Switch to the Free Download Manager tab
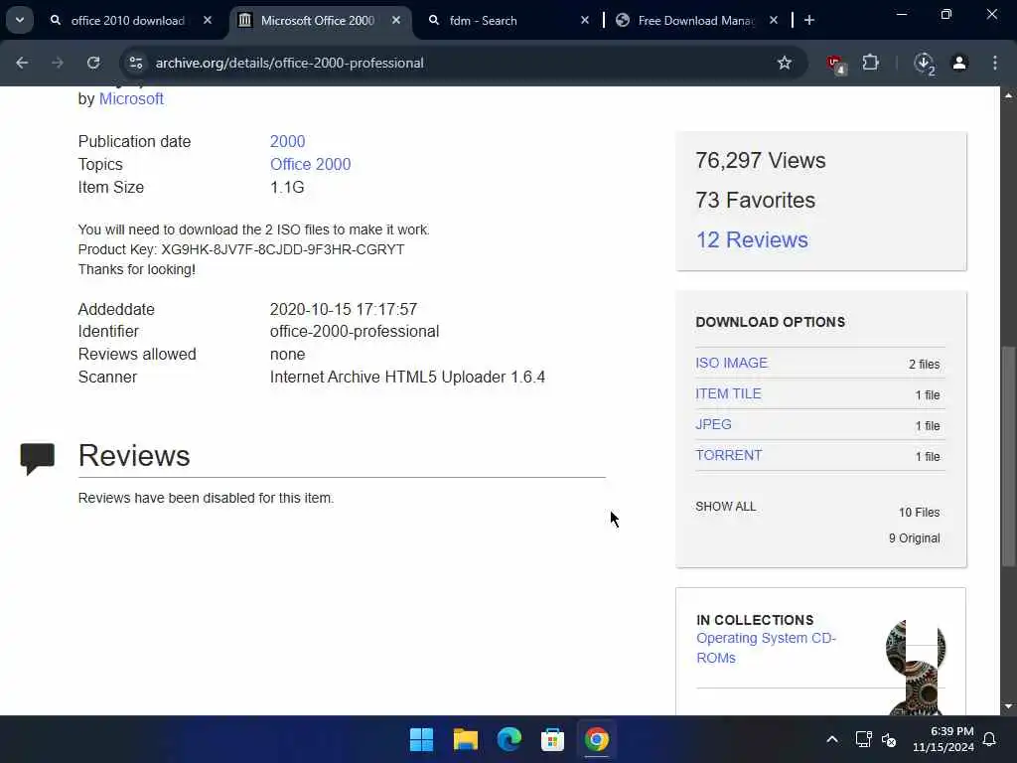 pyautogui.click(x=695, y=21)
